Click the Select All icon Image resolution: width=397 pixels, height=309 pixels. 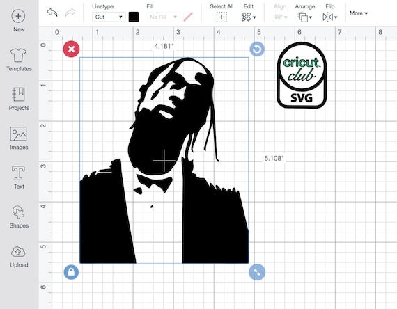(x=221, y=17)
